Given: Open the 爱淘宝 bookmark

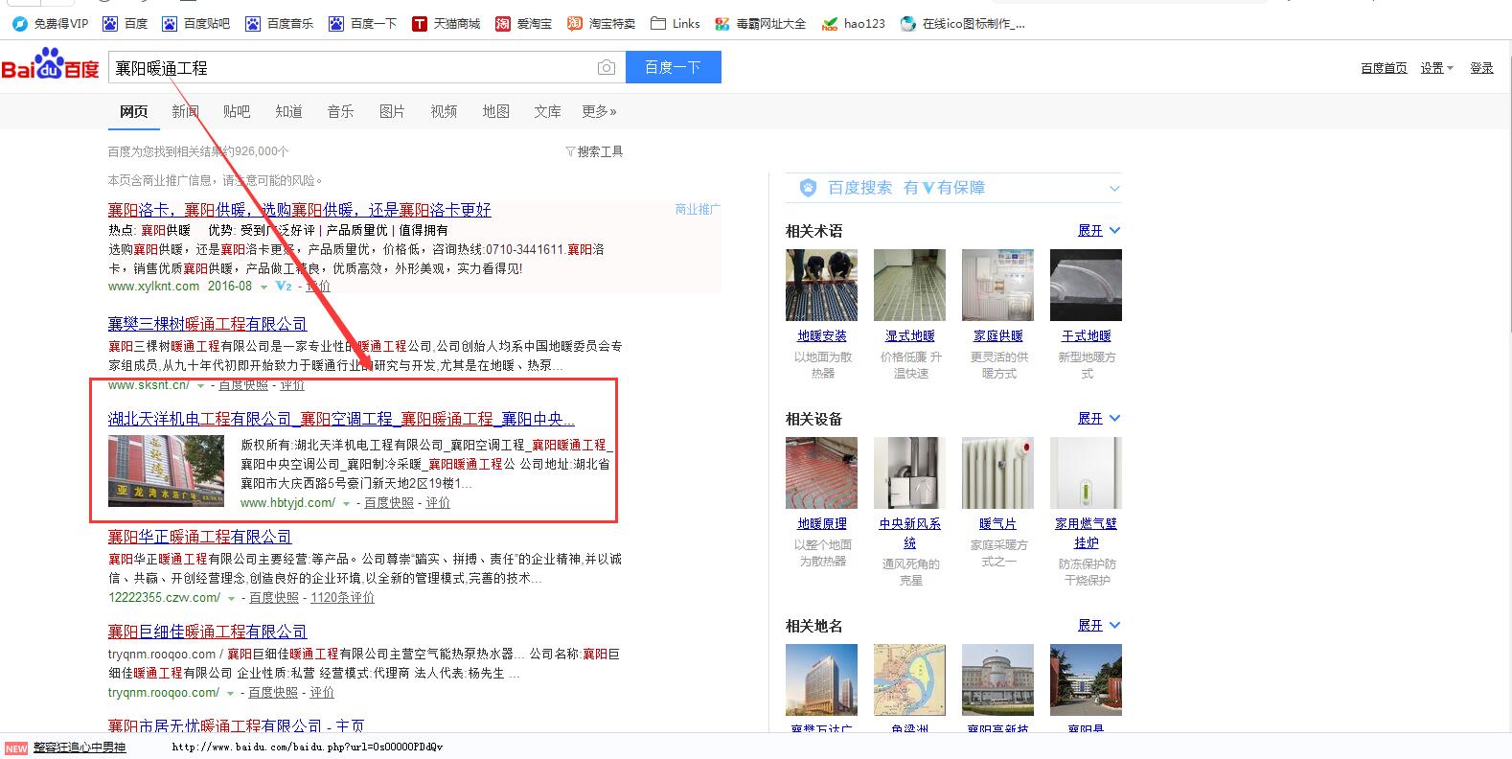Looking at the screenshot, I should 523,23.
